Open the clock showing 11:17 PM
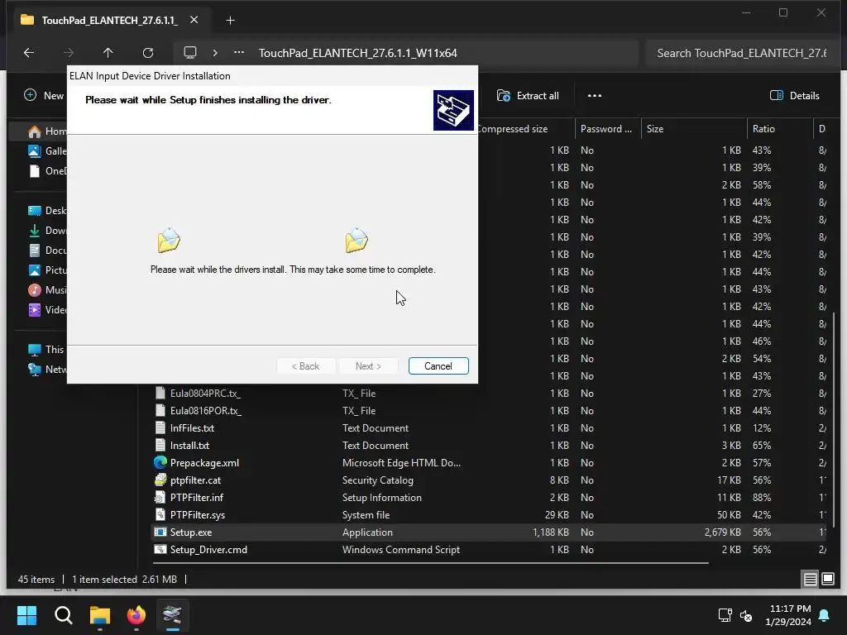This screenshot has height=635, width=847. pyautogui.click(x=788, y=615)
